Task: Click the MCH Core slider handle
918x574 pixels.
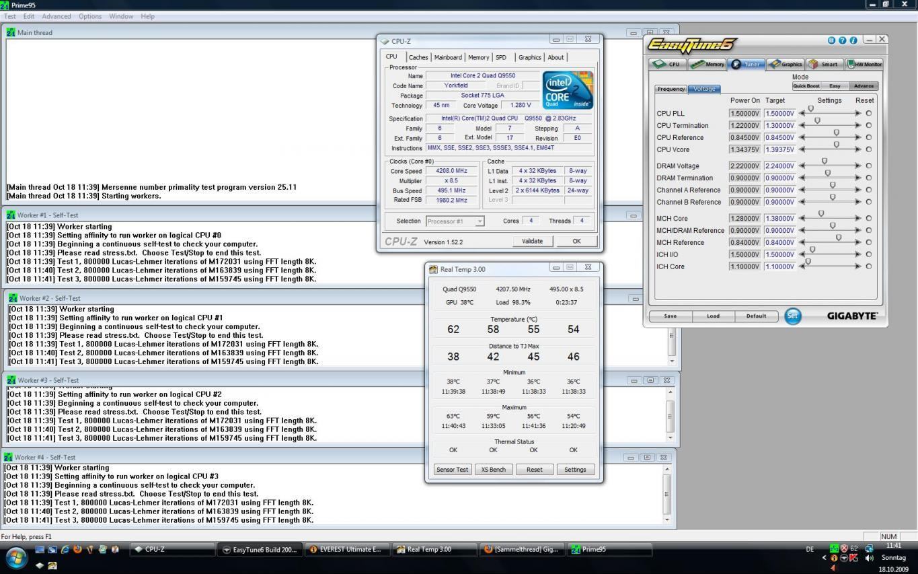Action: (x=821, y=214)
